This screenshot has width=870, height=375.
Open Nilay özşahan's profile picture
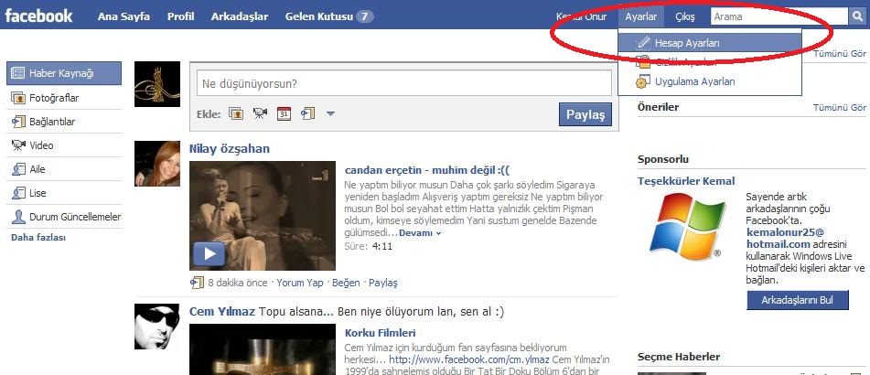point(157,164)
